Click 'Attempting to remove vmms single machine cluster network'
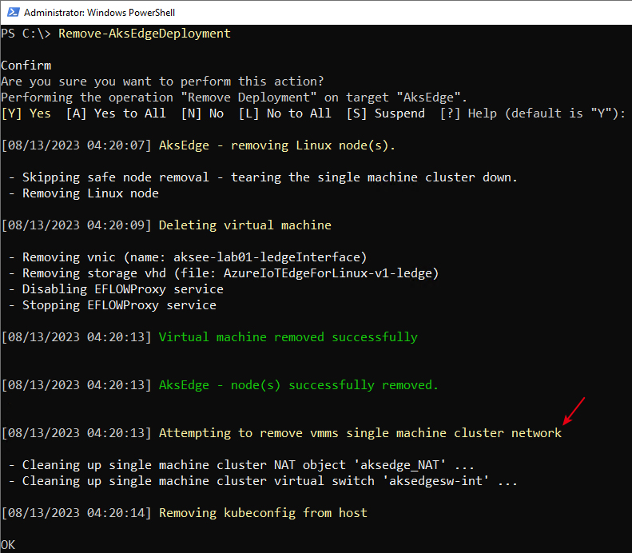The image size is (632, 553). click(x=360, y=433)
